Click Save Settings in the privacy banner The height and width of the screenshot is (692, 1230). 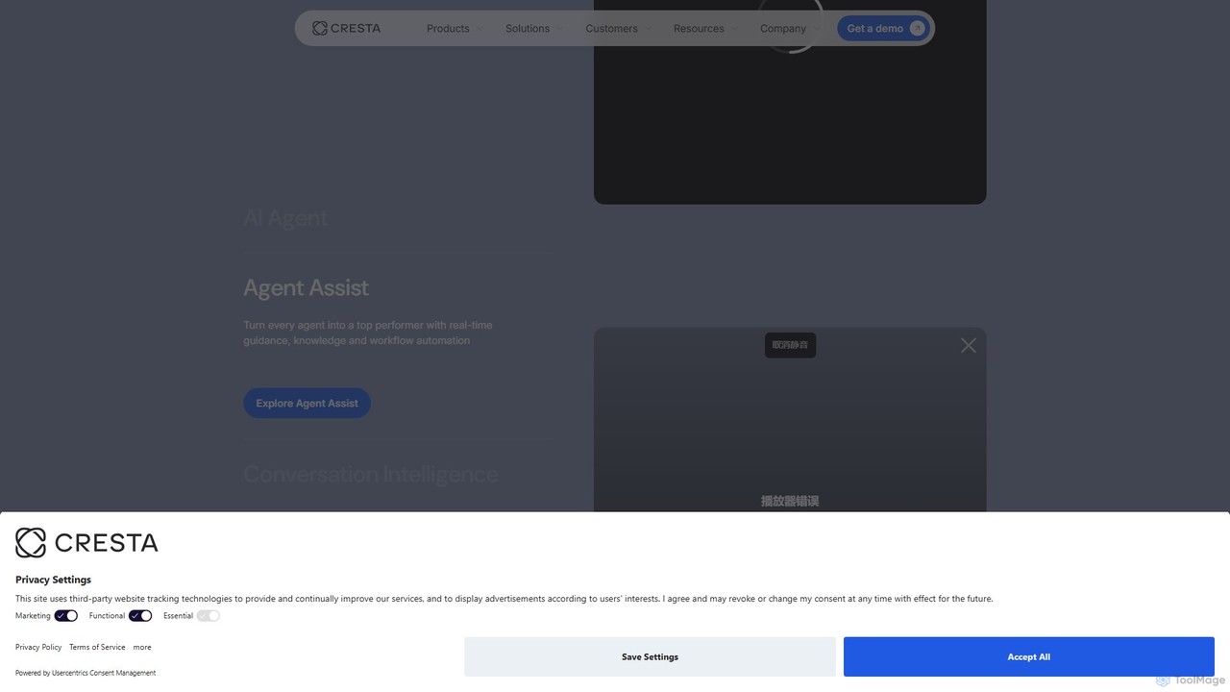pos(650,657)
